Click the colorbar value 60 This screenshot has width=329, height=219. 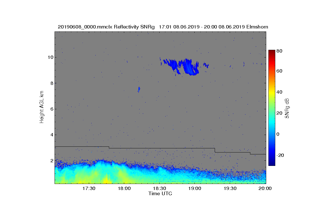tap(280, 71)
